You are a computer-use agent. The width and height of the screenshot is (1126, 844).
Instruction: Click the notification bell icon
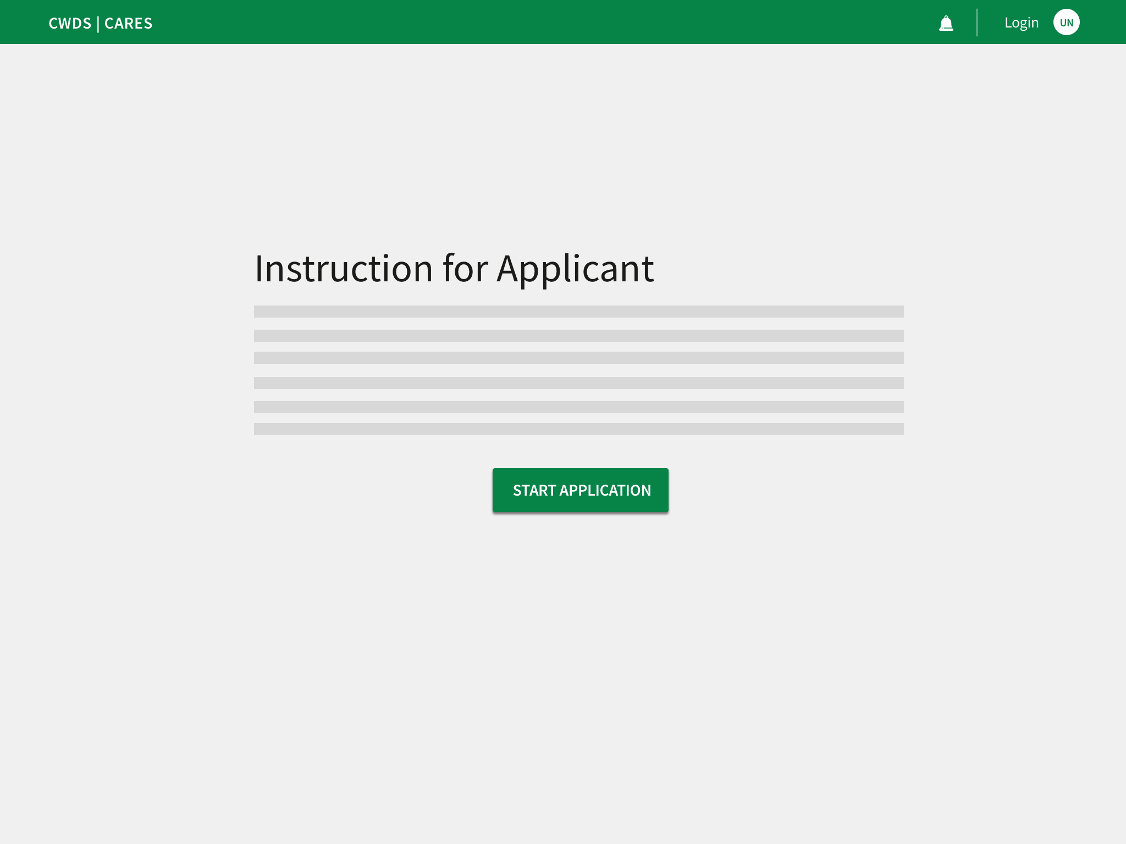coord(946,23)
